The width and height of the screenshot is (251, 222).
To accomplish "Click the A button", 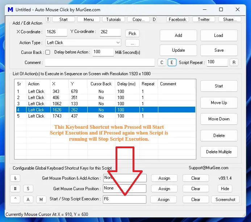I will point(28,199).
